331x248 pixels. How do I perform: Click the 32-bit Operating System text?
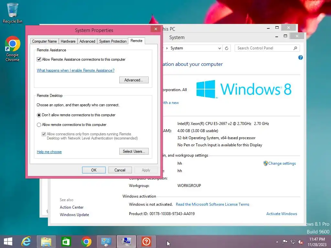click(216, 138)
